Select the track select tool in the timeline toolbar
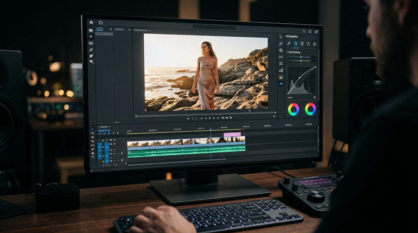Image resolution: width=418 pixels, height=233 pixels. tap(93, 133)
